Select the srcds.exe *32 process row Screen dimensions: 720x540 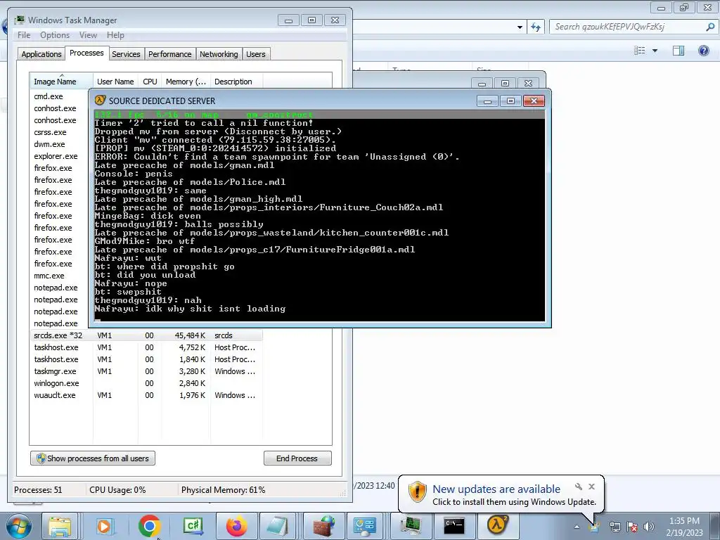click(146, 335)
